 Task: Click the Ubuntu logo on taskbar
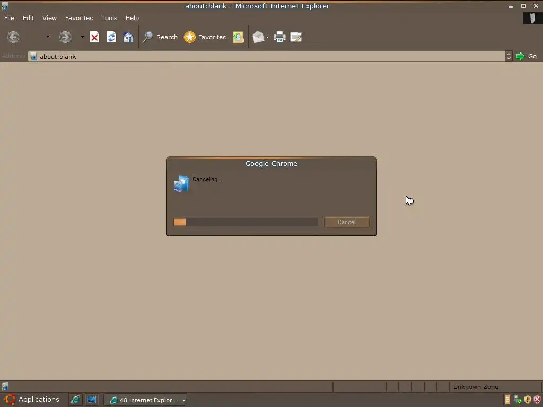[x=10, y=400]
